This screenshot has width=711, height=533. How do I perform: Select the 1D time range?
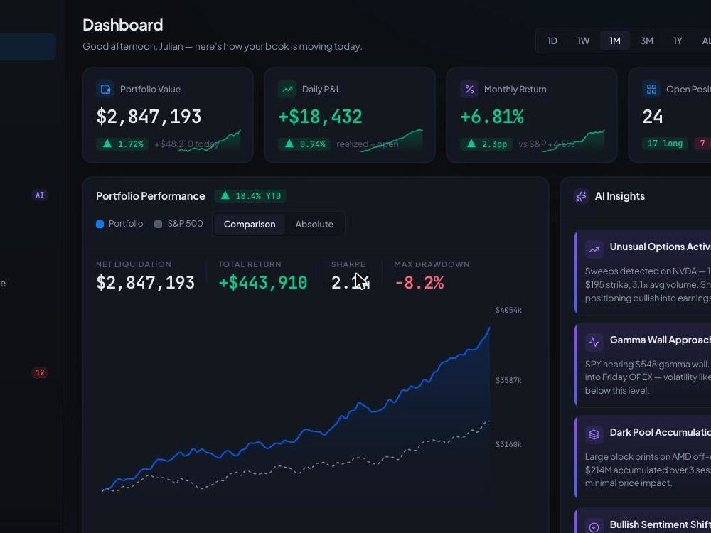tap(552, 41)
